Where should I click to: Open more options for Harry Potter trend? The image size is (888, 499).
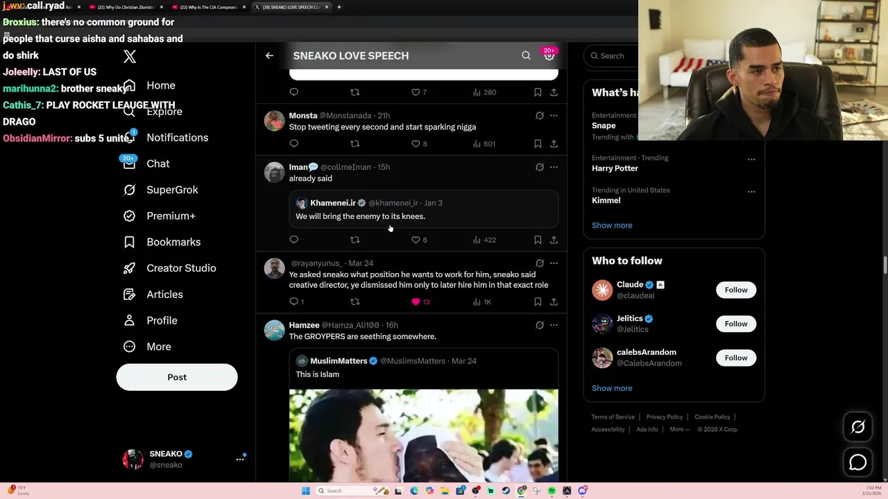751,159
